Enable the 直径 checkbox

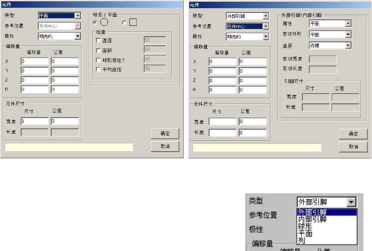(x=98, y=40)
